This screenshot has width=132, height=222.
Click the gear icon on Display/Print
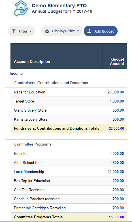(47, 31)
